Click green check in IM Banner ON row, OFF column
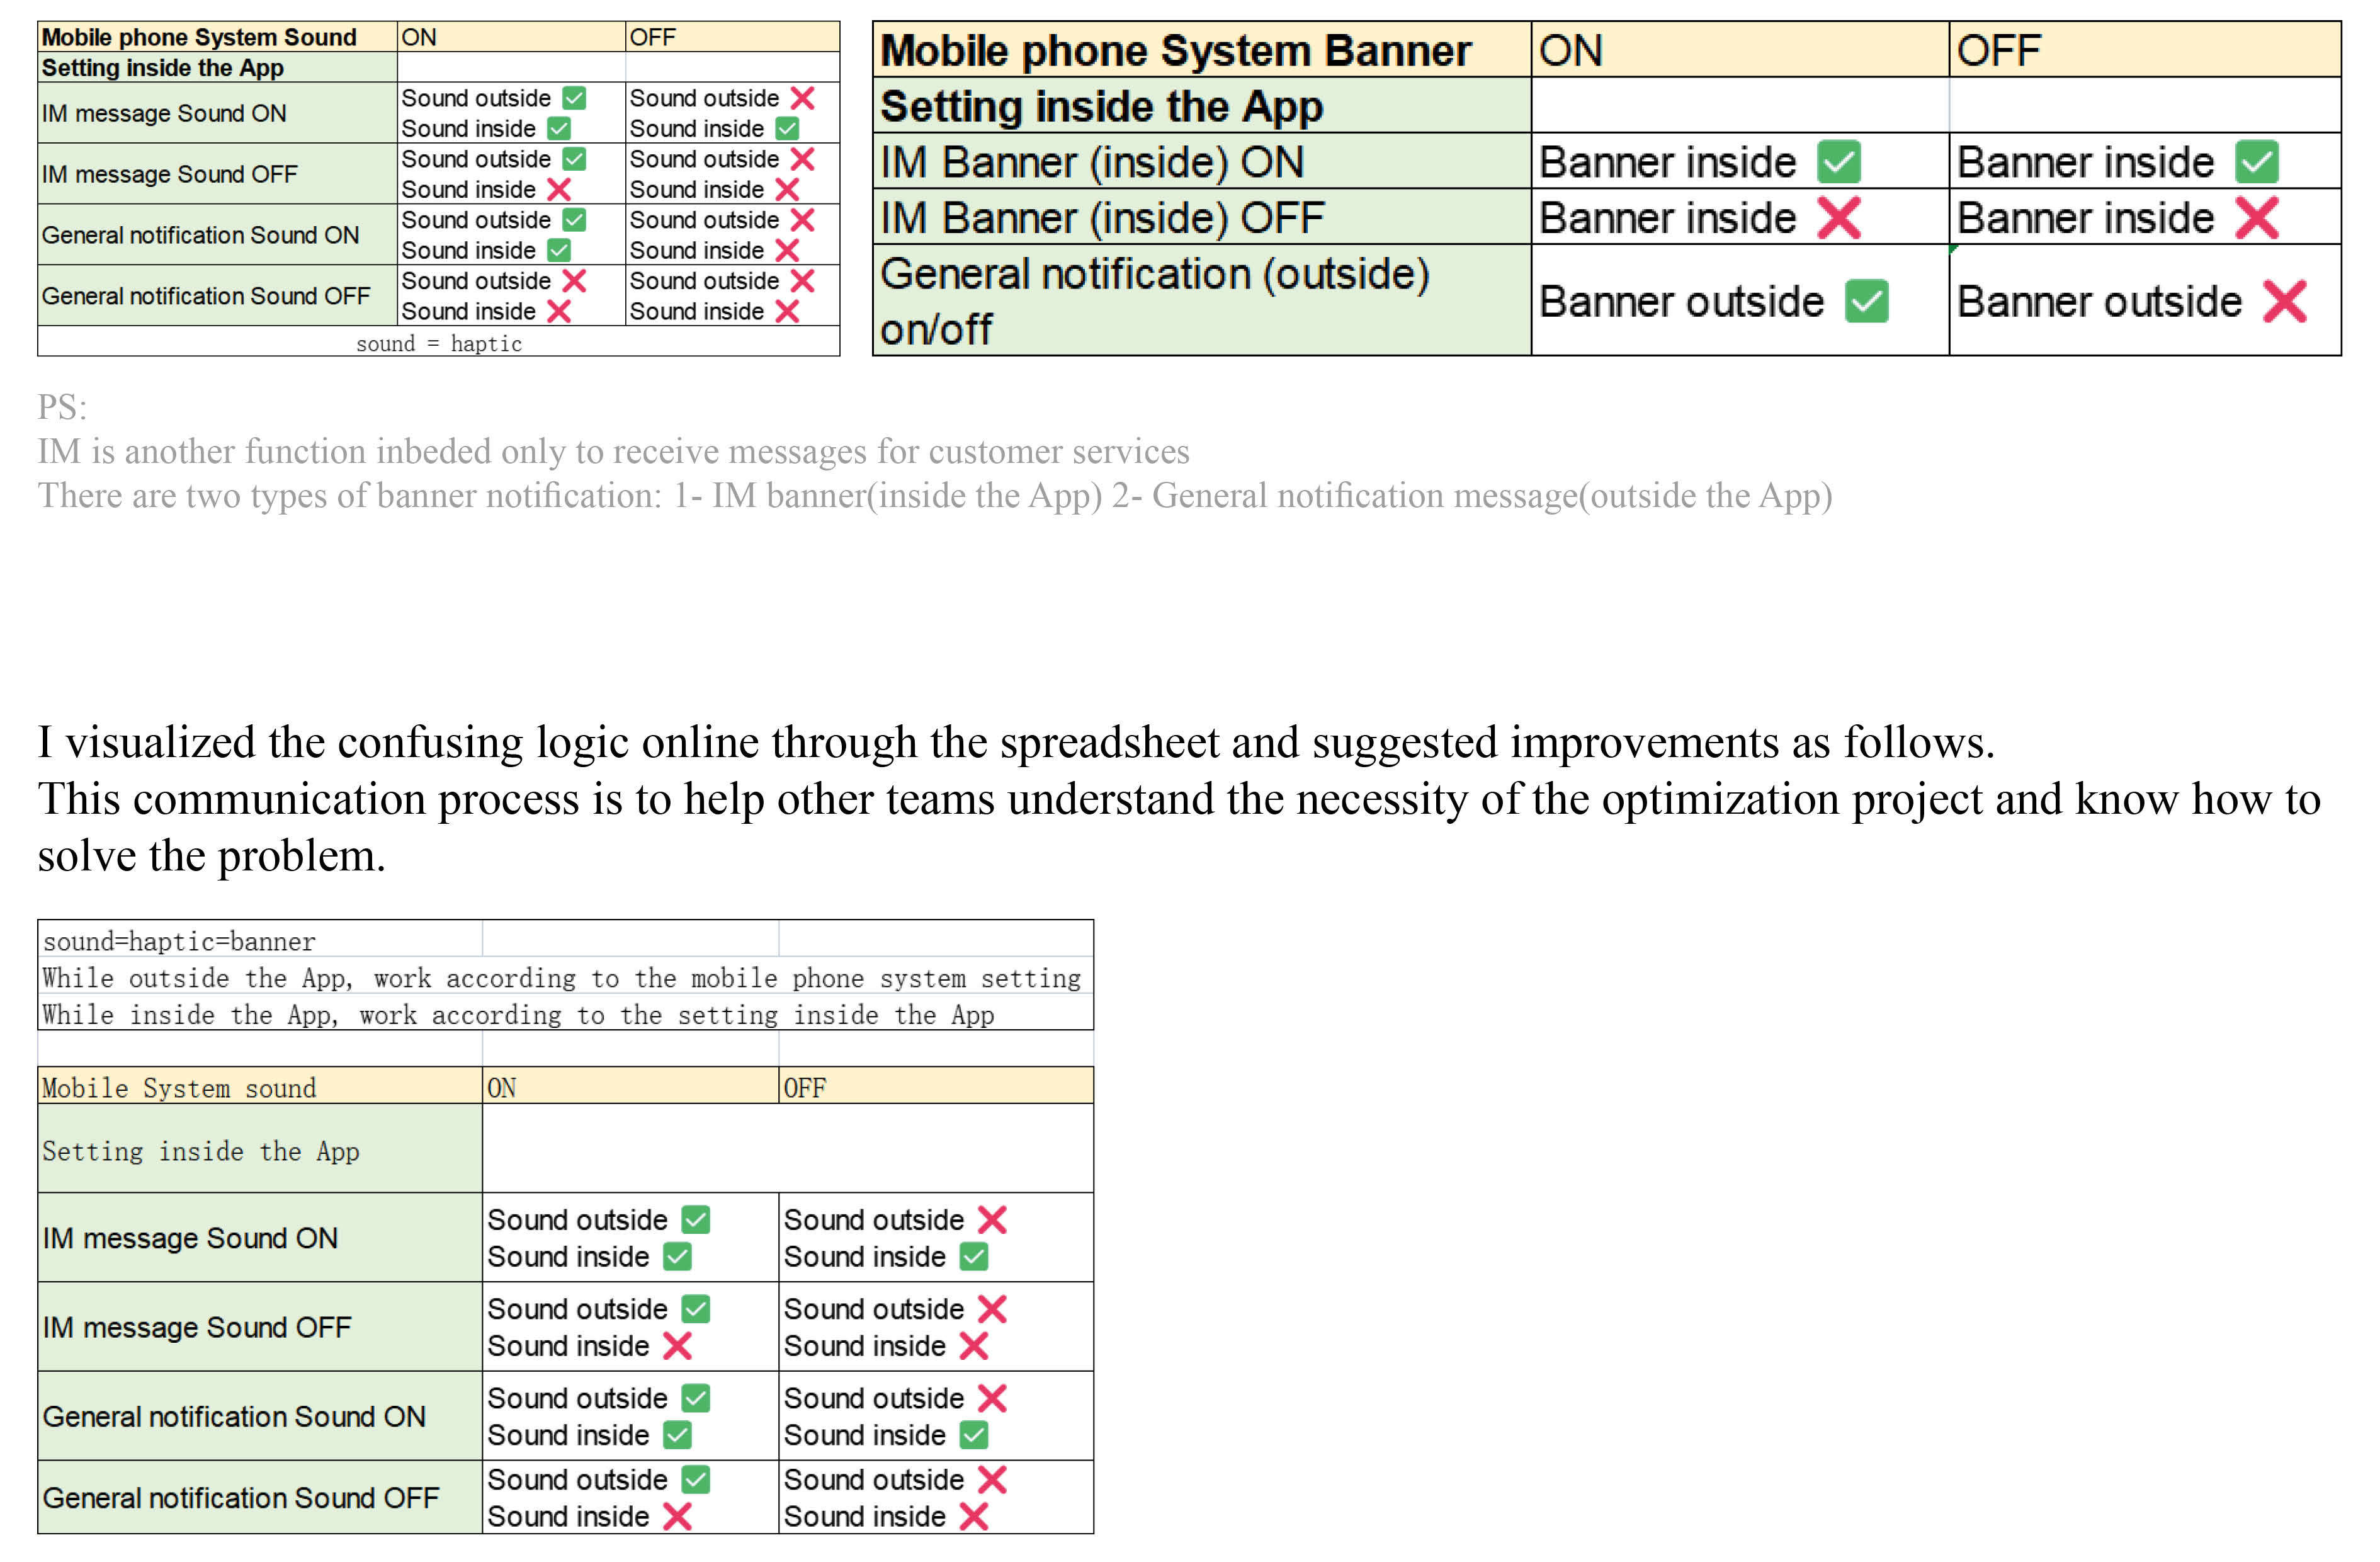2380x1562 pixels. pyautogui.click(x=2256, y=162)
